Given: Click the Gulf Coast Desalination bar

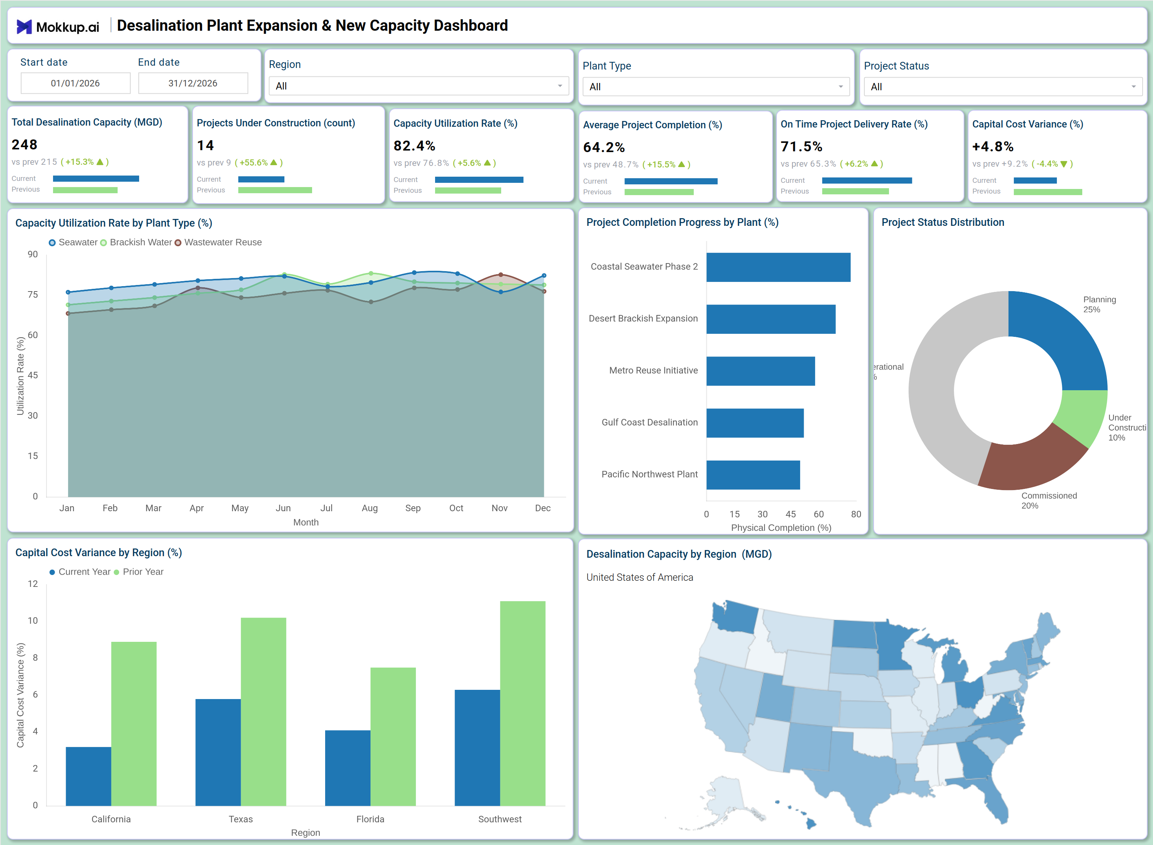Looking at the screenshot, I should point(755,423).
